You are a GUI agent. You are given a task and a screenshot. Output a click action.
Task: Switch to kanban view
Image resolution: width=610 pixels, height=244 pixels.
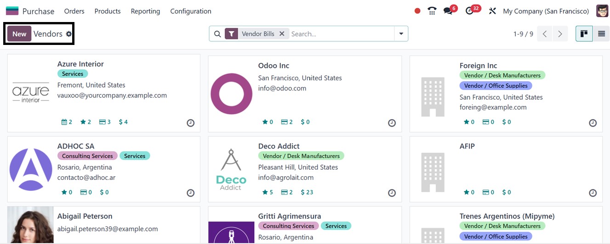584,34
